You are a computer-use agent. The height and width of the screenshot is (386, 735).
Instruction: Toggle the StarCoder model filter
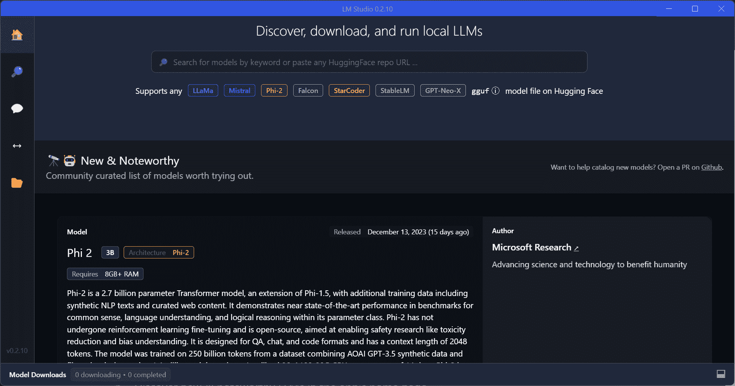349,90
